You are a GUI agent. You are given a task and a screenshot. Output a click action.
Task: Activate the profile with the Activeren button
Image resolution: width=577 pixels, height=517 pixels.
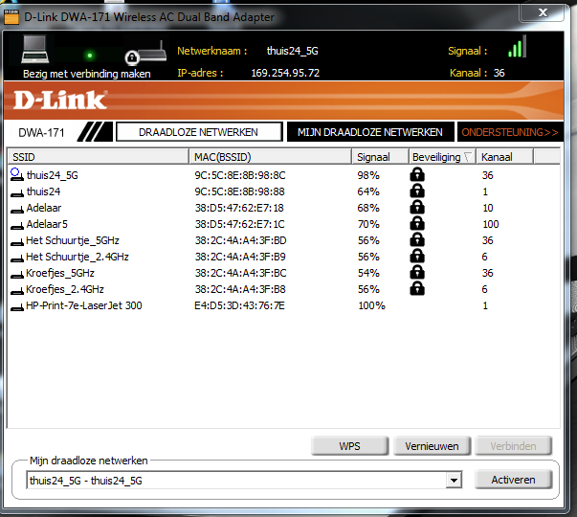[513, 480]
